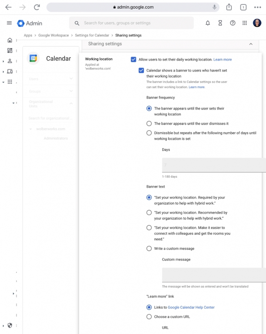The image size is (266, 334).
Task: Open the help question mark icon
Action: tap(233, 23)
